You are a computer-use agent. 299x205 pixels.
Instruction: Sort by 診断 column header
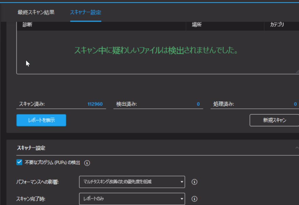click(x=27, y=25)
